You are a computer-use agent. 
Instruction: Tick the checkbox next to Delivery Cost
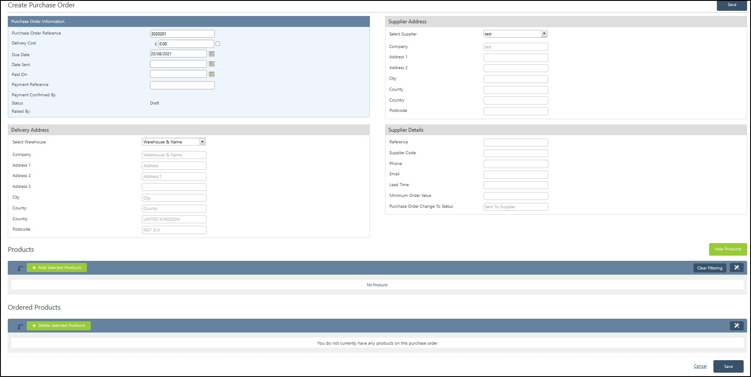(x=218, y=44)
